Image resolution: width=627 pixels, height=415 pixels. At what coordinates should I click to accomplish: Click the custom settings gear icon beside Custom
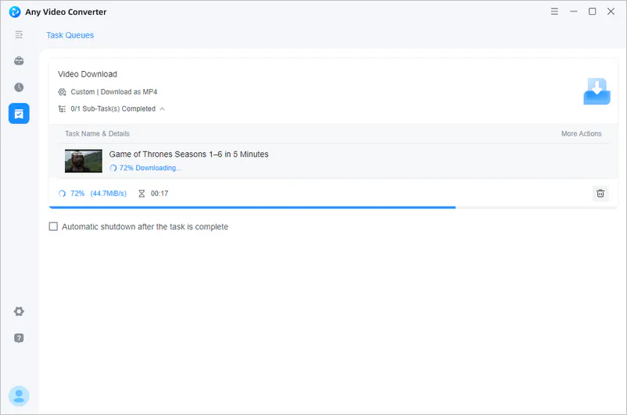pyautogui.click(x=62, y=92)
